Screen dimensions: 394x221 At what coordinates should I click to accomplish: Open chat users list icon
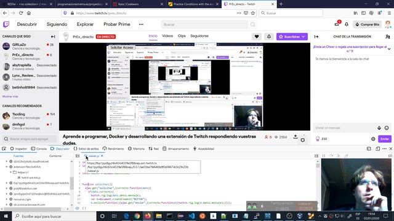pos(388,37)
